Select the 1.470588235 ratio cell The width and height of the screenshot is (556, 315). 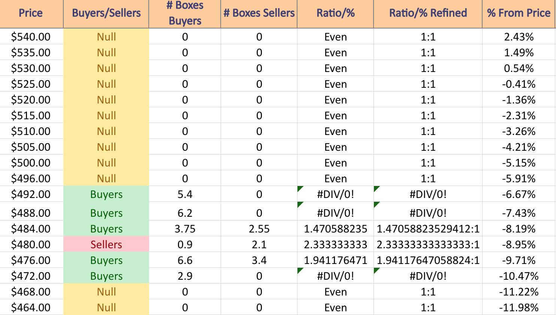pyautogui.click(x=335, y=228)
